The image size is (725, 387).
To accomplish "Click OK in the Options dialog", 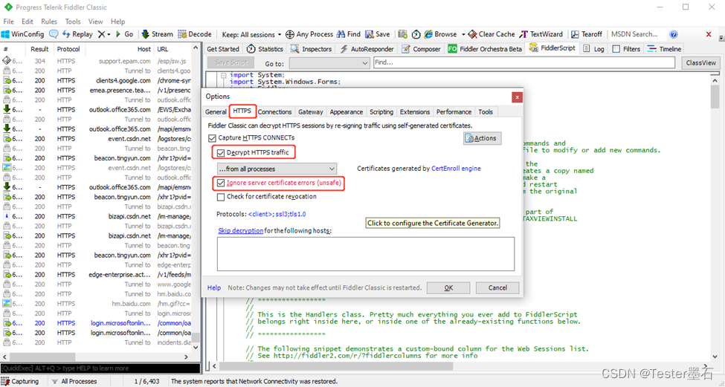I will pos(448,287).
